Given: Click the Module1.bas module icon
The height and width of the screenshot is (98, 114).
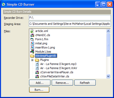Looking at the screenshot, I should point(32,52).
